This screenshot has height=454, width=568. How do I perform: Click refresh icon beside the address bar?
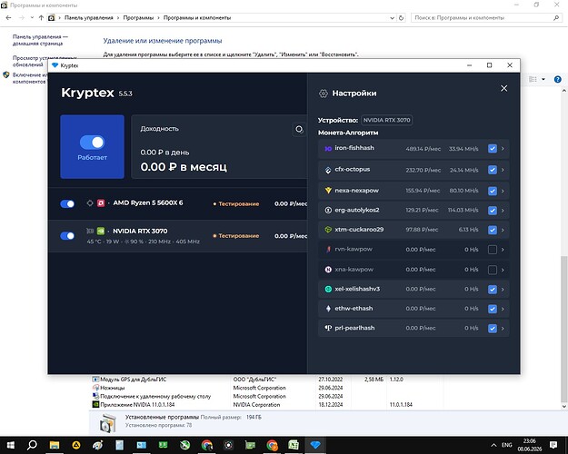click(x=401, y=18)
